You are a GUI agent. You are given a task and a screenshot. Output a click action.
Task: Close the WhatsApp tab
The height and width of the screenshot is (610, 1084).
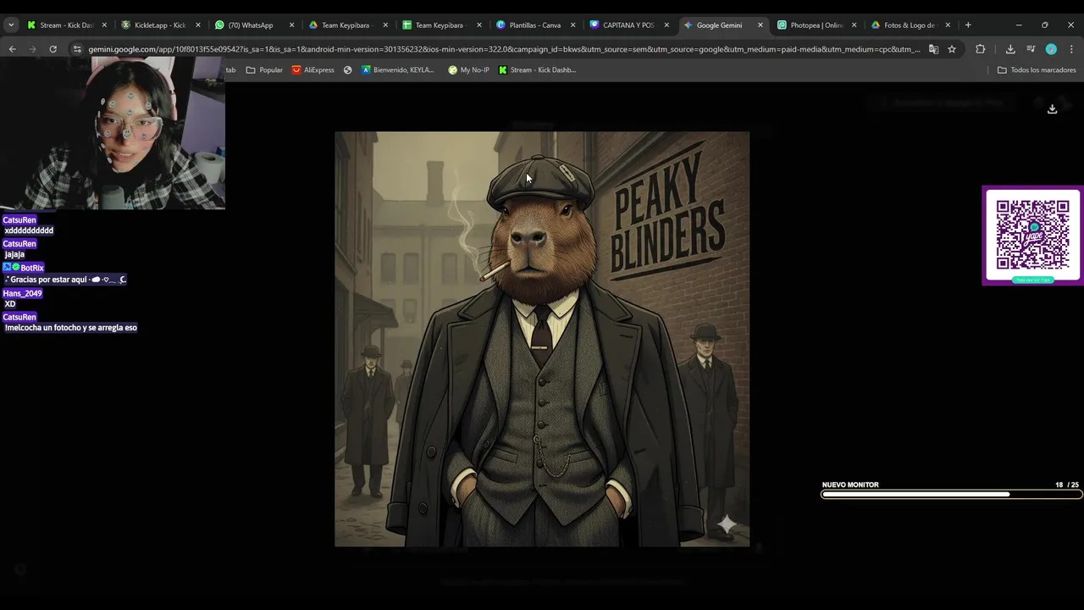[x=291, y=25]
